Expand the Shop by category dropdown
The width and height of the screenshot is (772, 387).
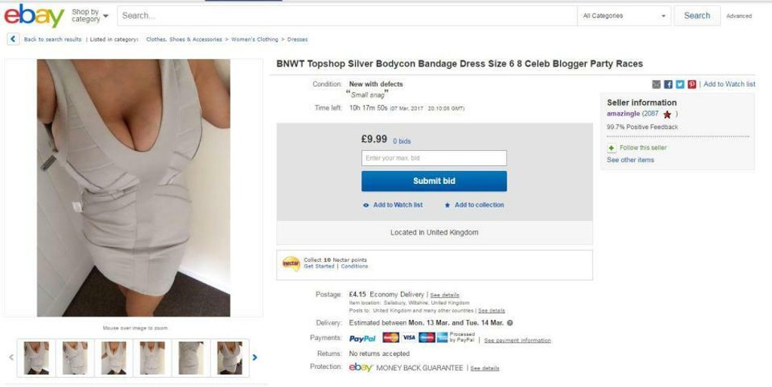pos(90,15)
